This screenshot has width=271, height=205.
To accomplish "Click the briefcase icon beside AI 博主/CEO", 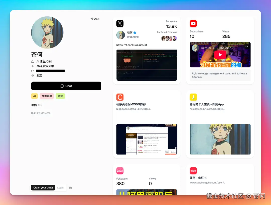I will 32,62.
